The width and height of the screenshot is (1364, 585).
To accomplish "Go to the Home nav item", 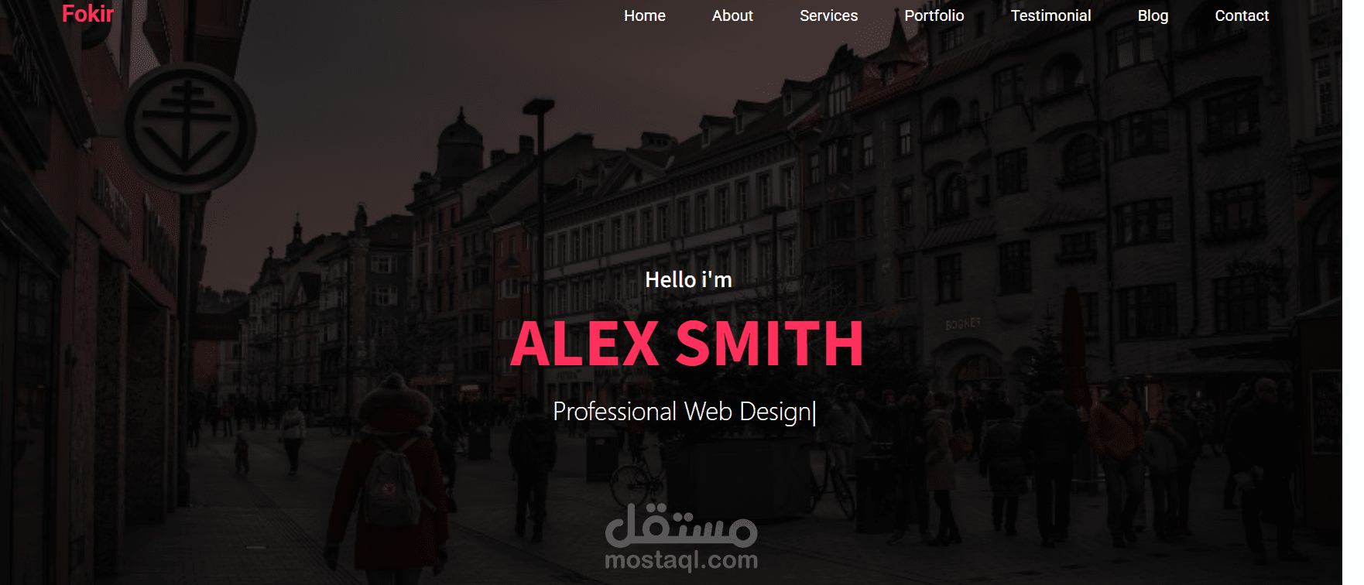I will click(644, 15).
